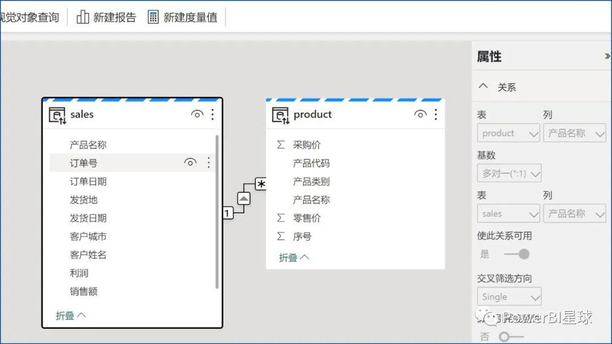The width and height of the screenshot is (612, 344).
Task: Open the three-dot menu on the sales table
Action: 212,114
